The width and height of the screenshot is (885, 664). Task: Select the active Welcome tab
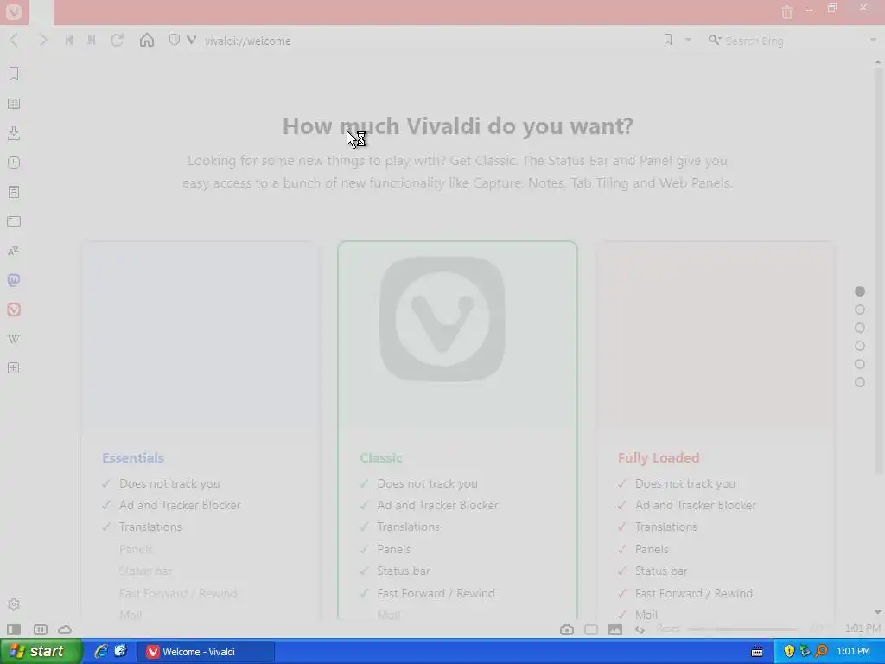[41, 12]
